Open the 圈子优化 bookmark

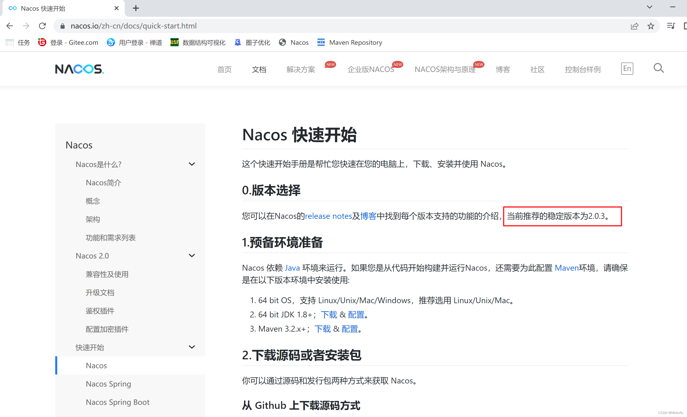point(252,42)
